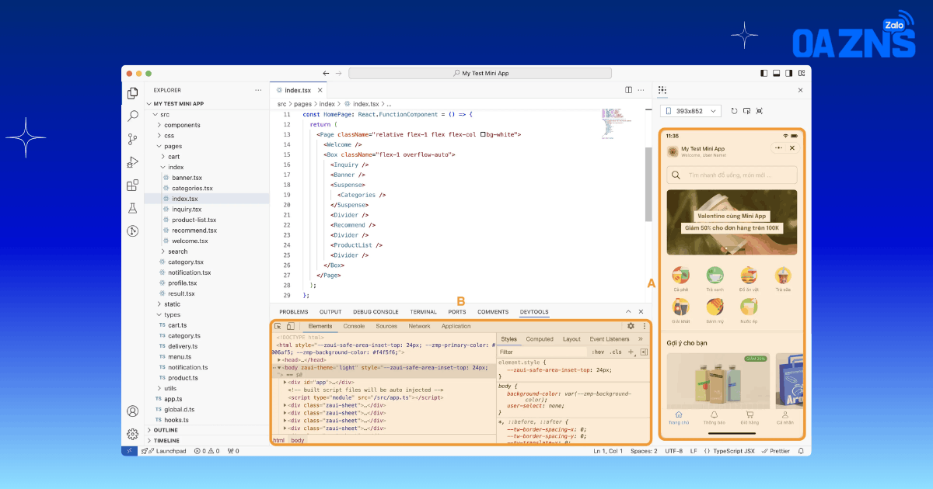
Task: Expand the css folder
Action: click(159, 135)
